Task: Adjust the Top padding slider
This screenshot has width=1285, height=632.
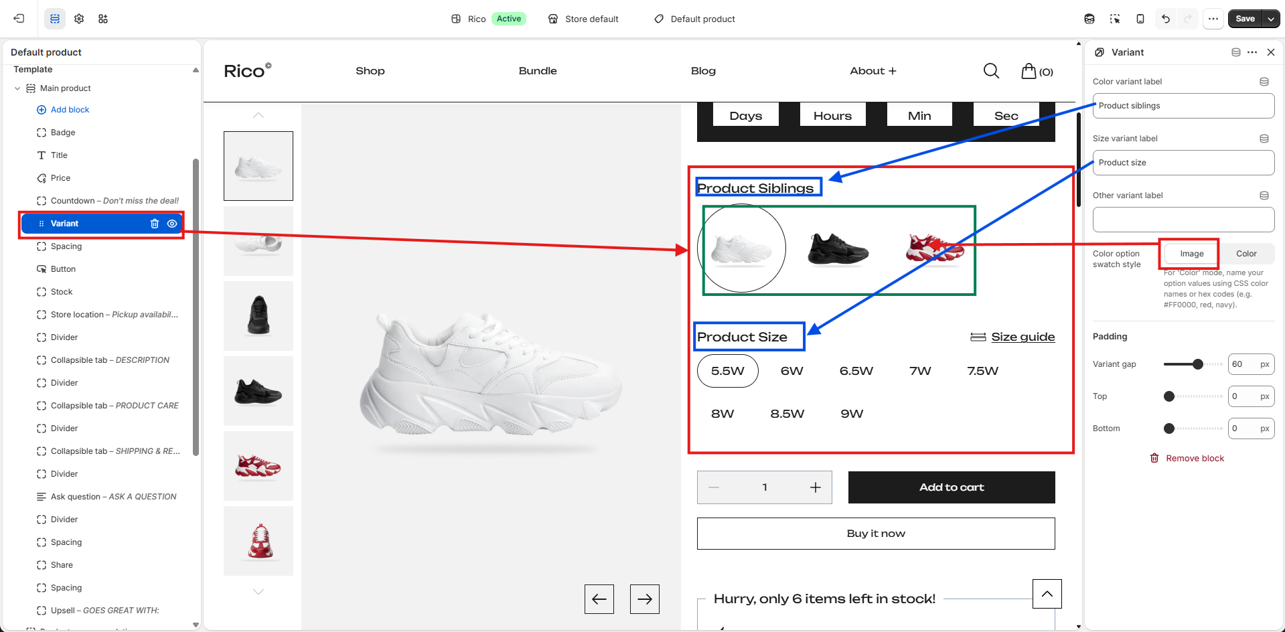Action: pos(1169,396)
